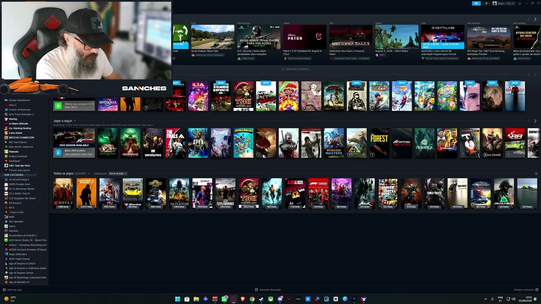Open Dota 2 cover in Todos os jogos
The height and width of the screenshot is (304, 541).
(x=63, y=193)
